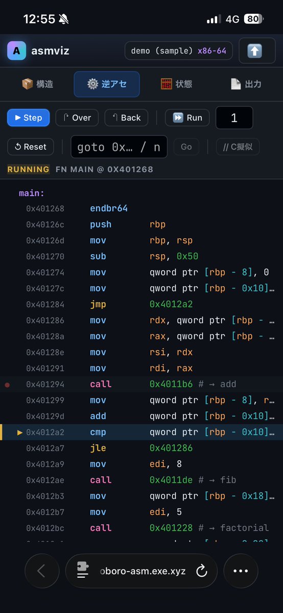Switch to the 出力 tab

coord(246,84)
